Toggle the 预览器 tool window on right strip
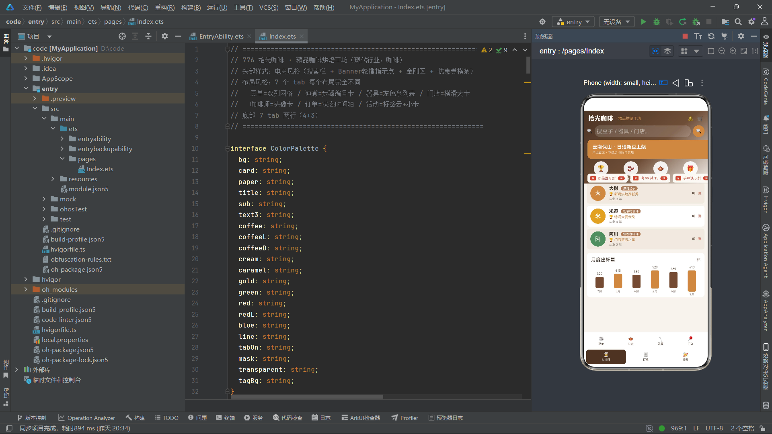 pos(766,46)
